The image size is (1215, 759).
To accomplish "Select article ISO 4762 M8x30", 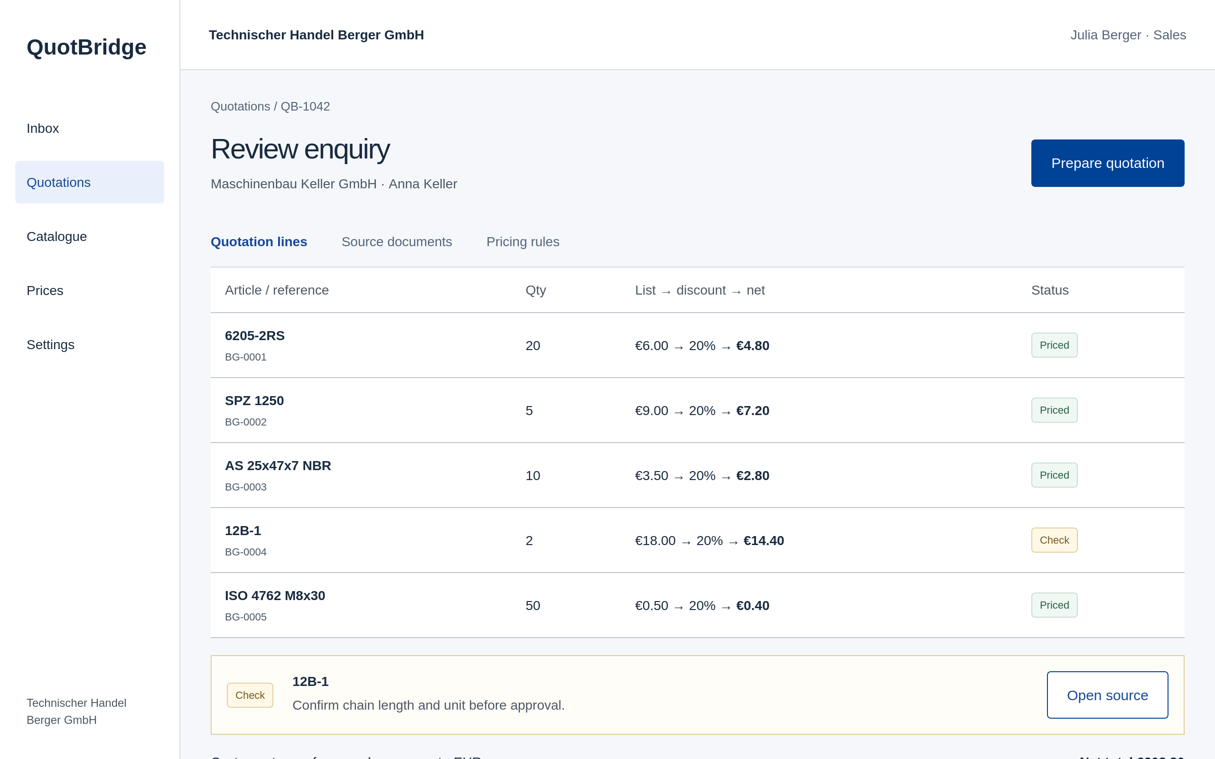I will coord(275,596).
